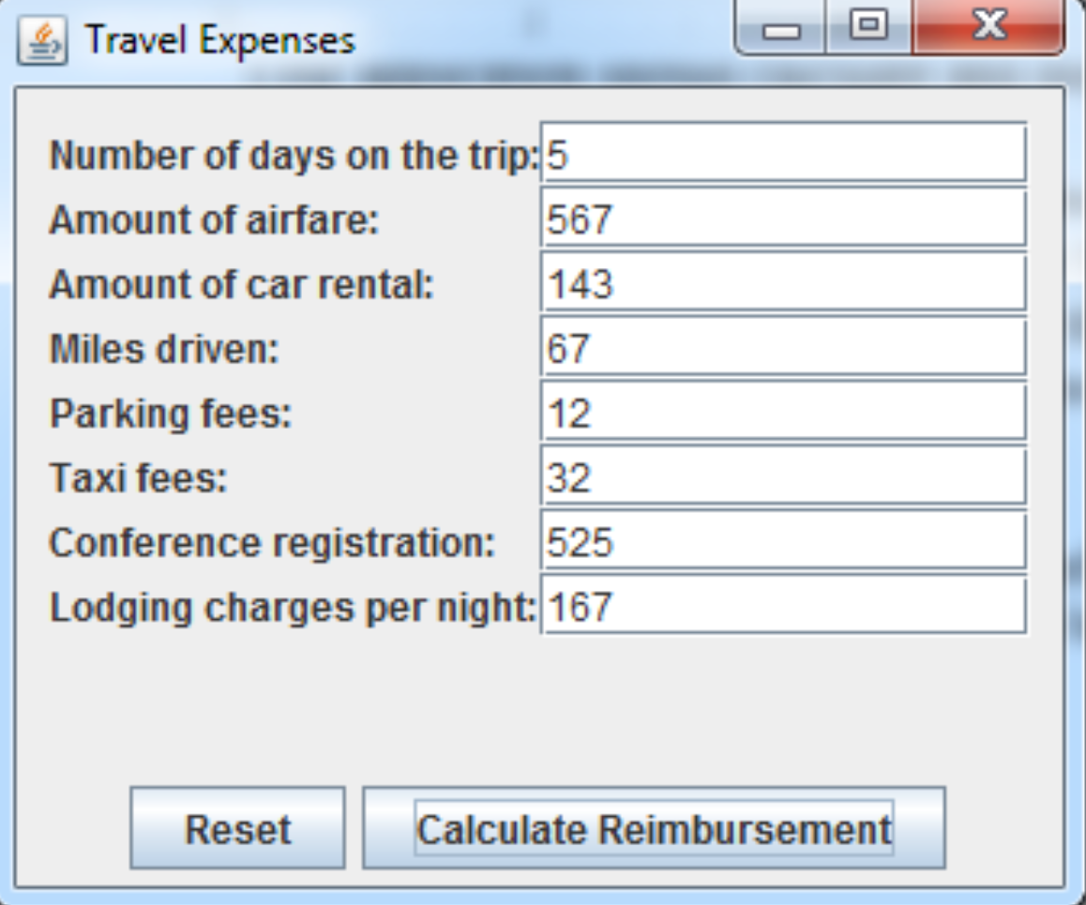
Task: Minimize the Travel Expenses window
Action: click(x=780, y=27)
